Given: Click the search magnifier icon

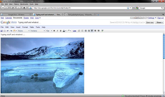Looking at the screenshot, I should click(x=162, y=8).
